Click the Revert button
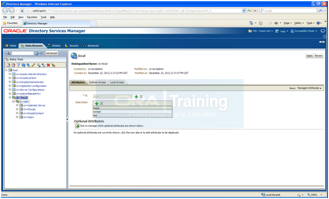Viewport: 329px width, 199px height. coord(319,56)
